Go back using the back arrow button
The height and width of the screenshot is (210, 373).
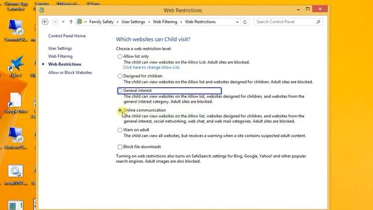point(45,22)
